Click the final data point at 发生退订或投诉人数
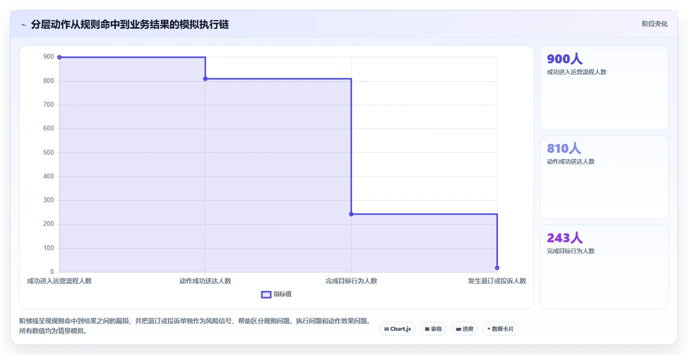Image resolution: width=688 pixels, height=355 pixels. point(497,268)
